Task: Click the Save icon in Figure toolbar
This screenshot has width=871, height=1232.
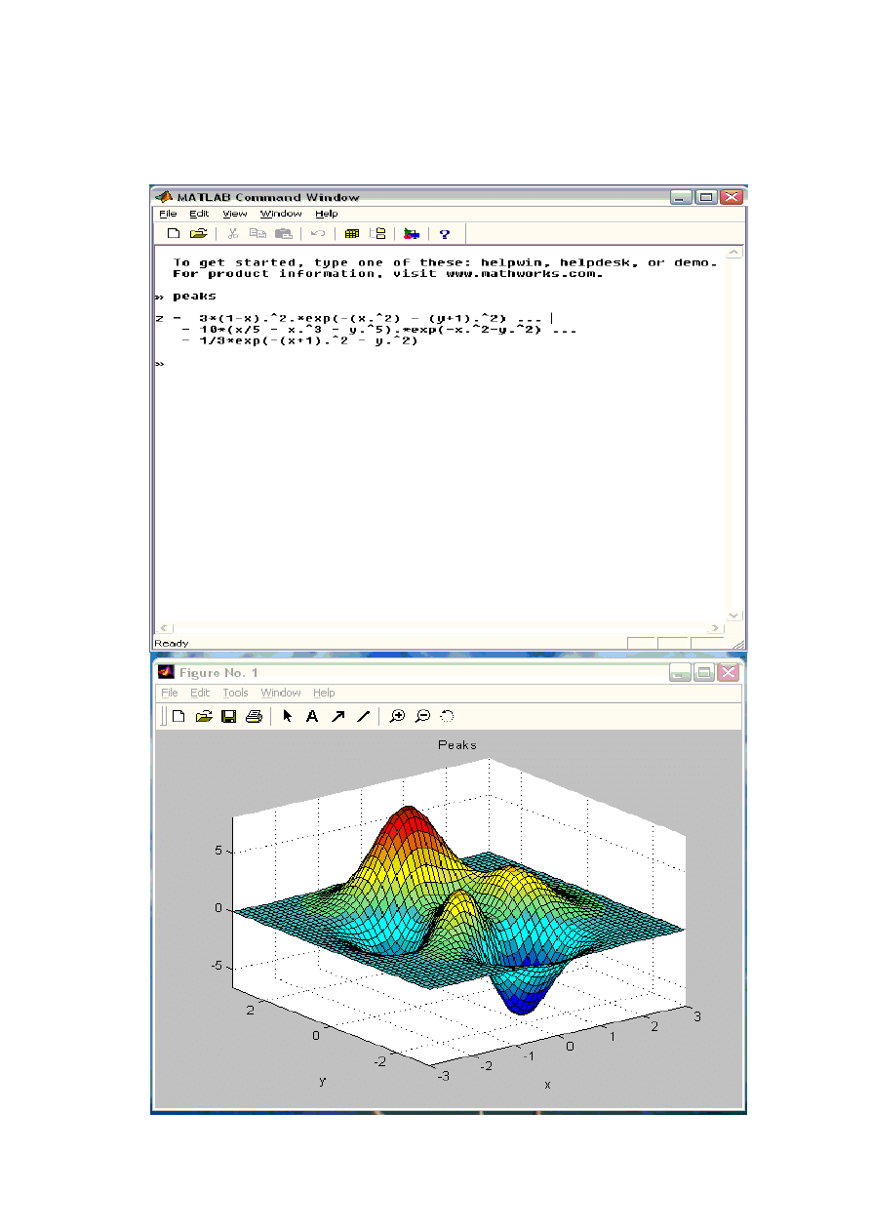Action: point(229,716)
